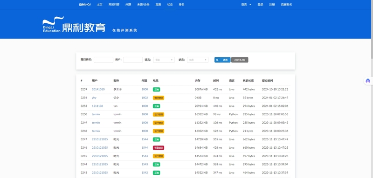373x178 pixels.
Task: Click the 提交时间 column header
Action: pos(268,80)
